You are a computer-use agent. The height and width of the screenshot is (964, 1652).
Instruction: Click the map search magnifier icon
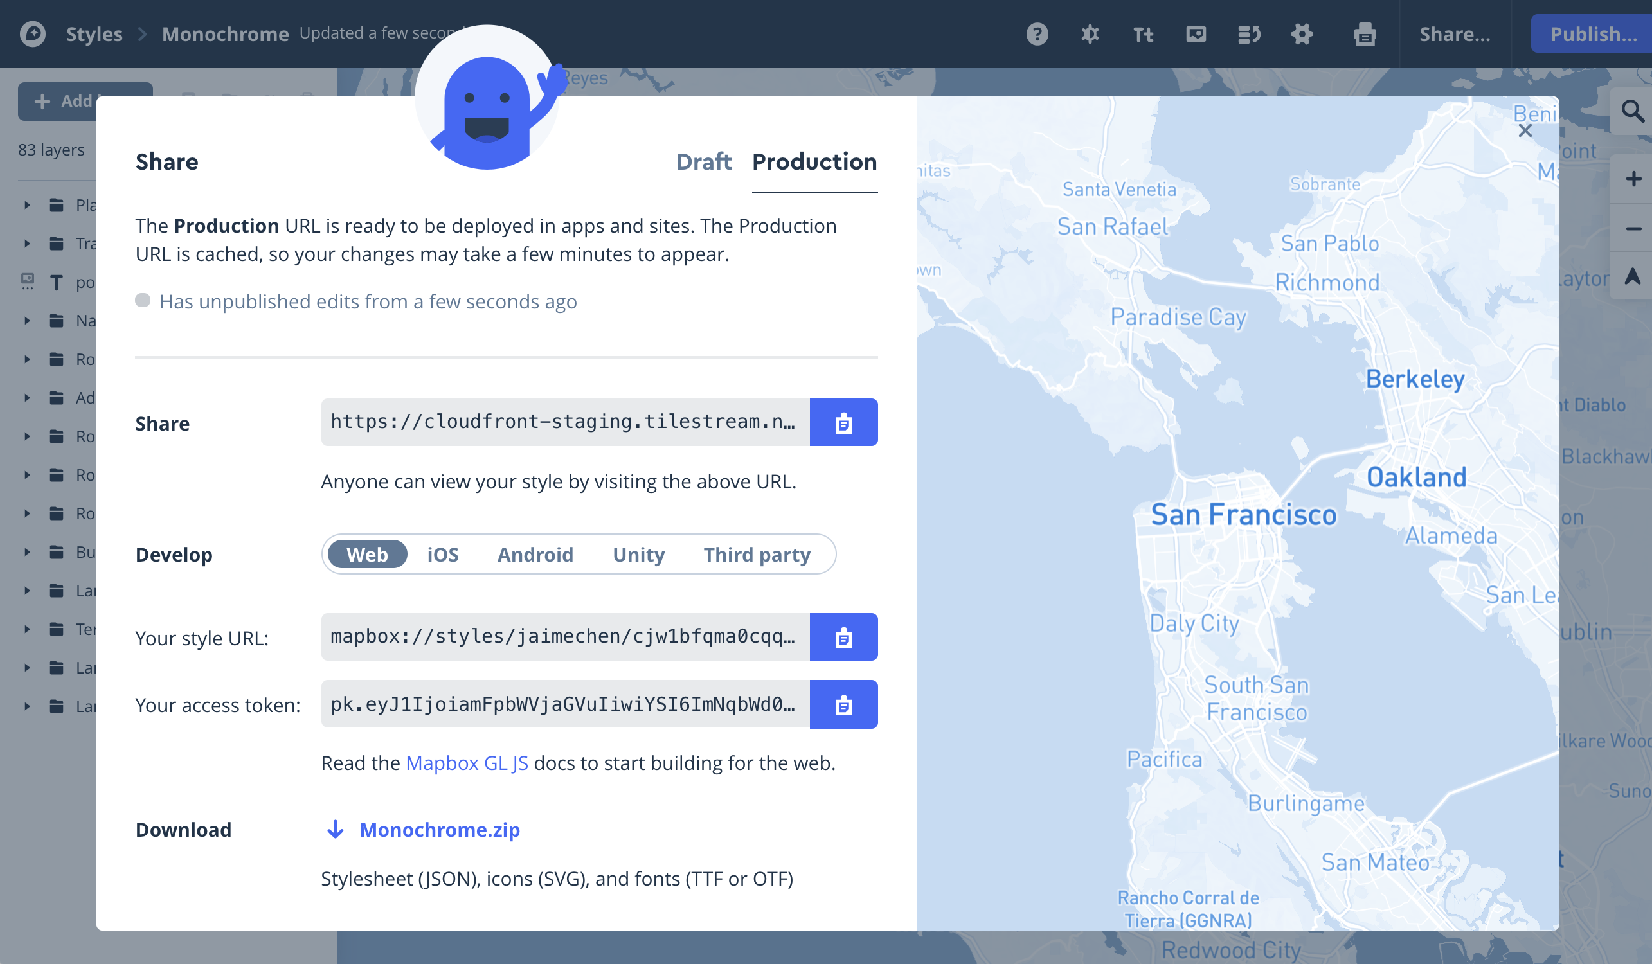(x=1631, y=111)
